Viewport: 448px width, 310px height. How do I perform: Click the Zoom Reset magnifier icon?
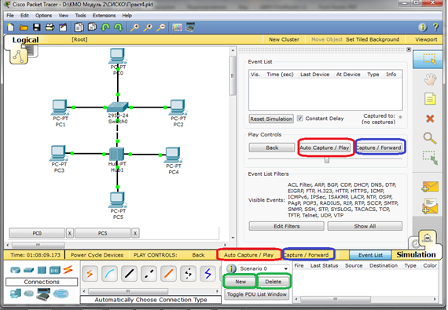click(x=148, y=27)
